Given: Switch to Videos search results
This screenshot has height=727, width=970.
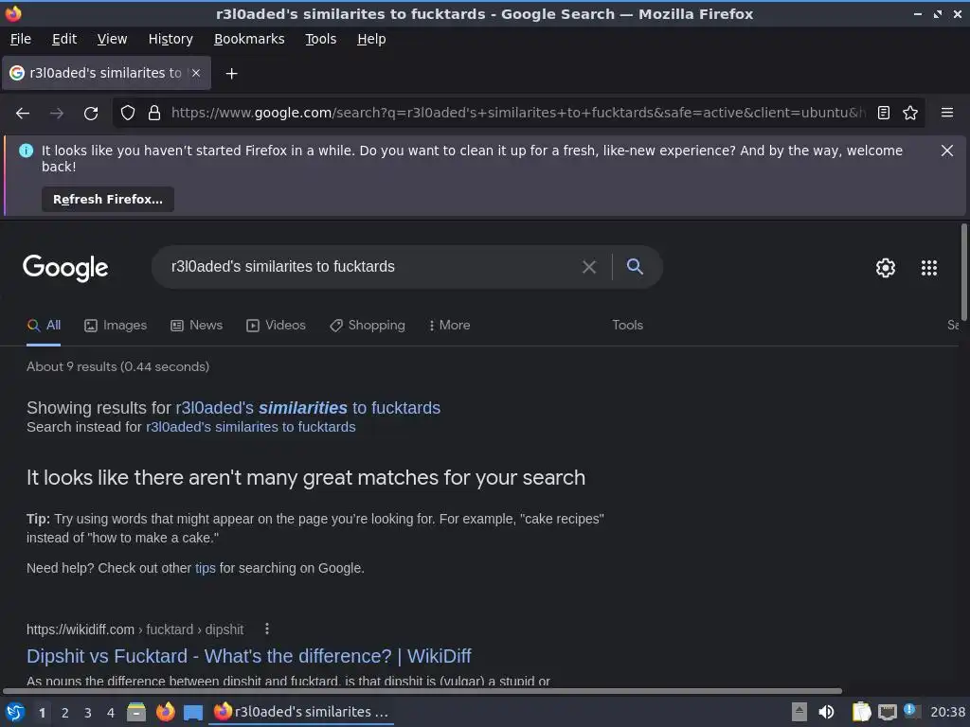Looking at the screenshot, I should [276, 326].
